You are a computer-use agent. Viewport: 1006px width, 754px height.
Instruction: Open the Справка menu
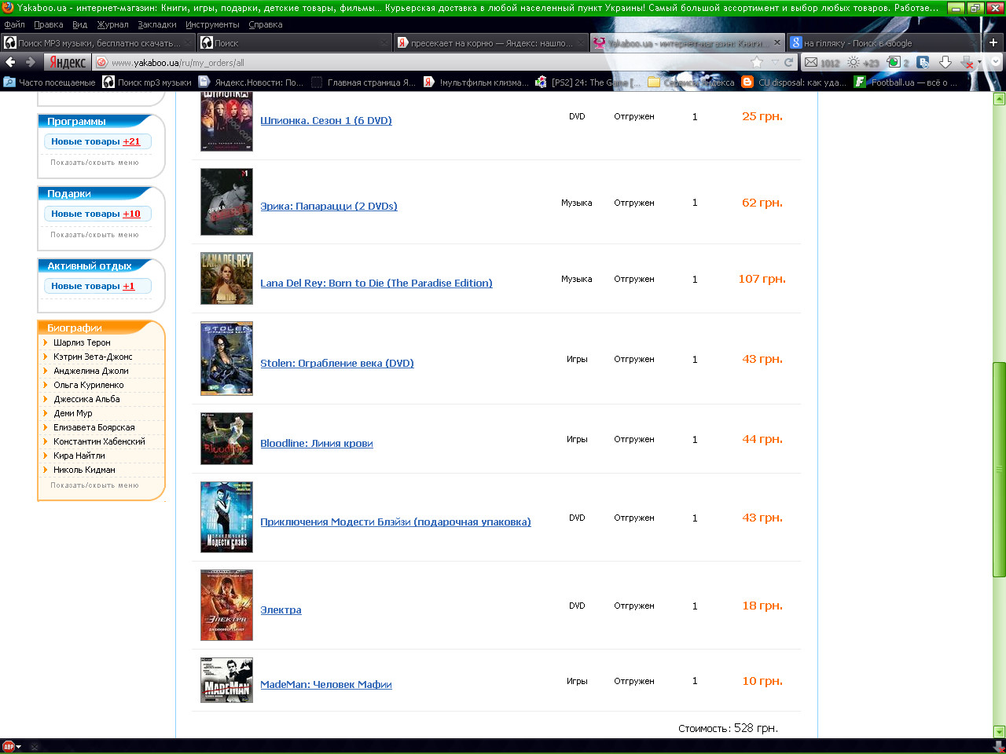265,24
